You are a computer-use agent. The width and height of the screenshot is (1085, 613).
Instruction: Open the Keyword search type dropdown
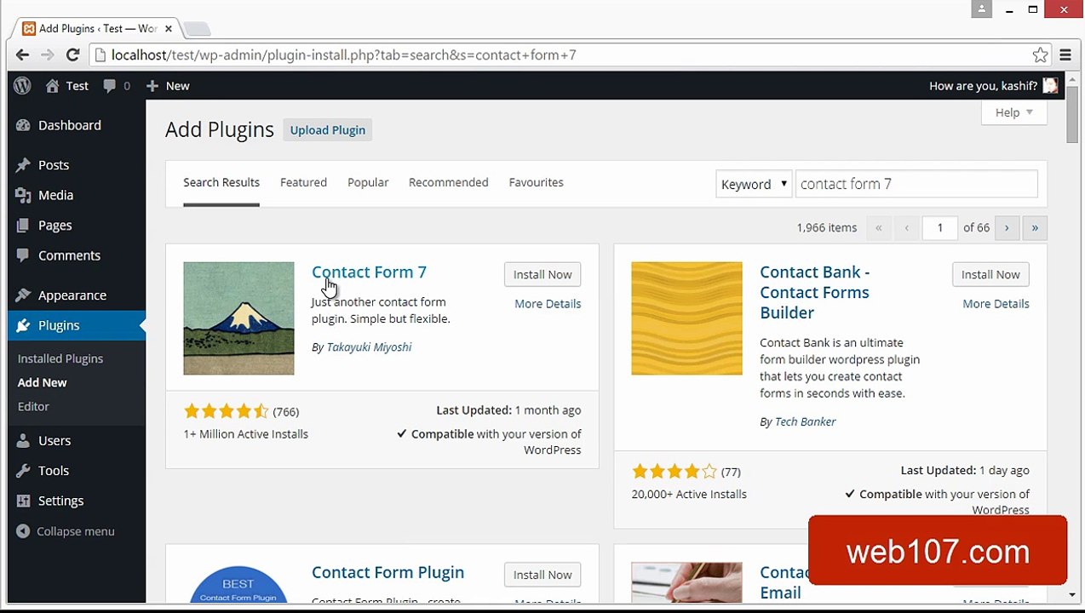coord(754,184)
